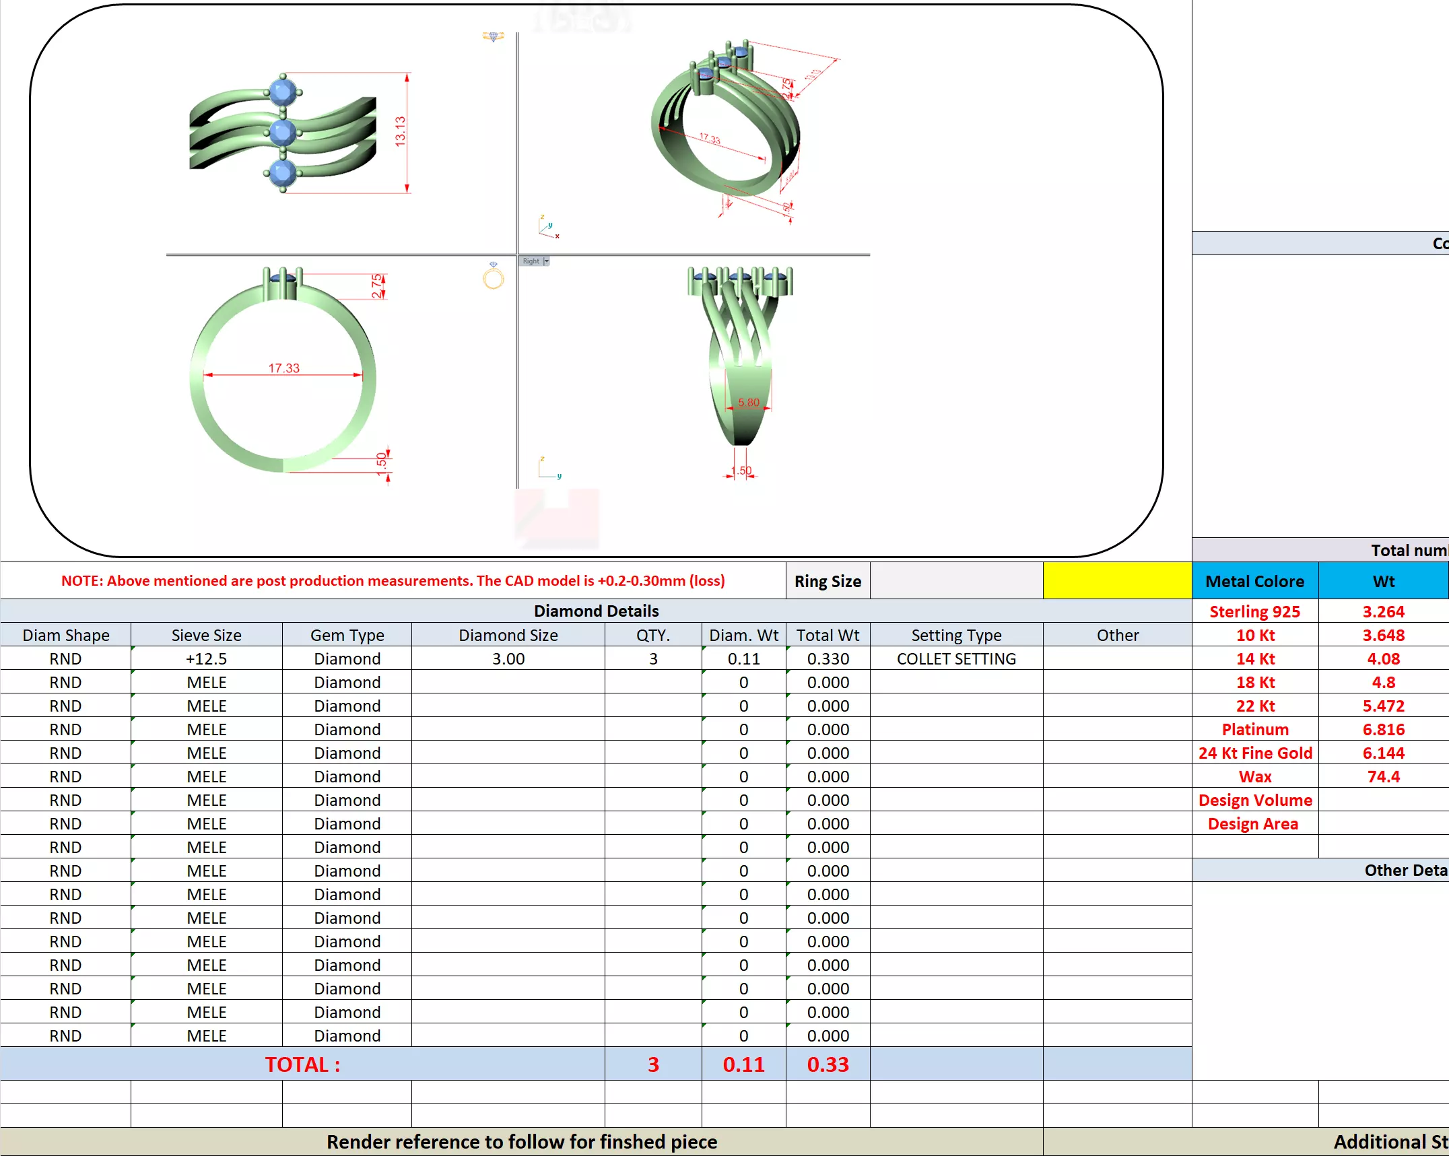This screenshot has width=1449, height=1156.
Task: Select the Platinum weight value 6.816
Action: coord(1383,729)
